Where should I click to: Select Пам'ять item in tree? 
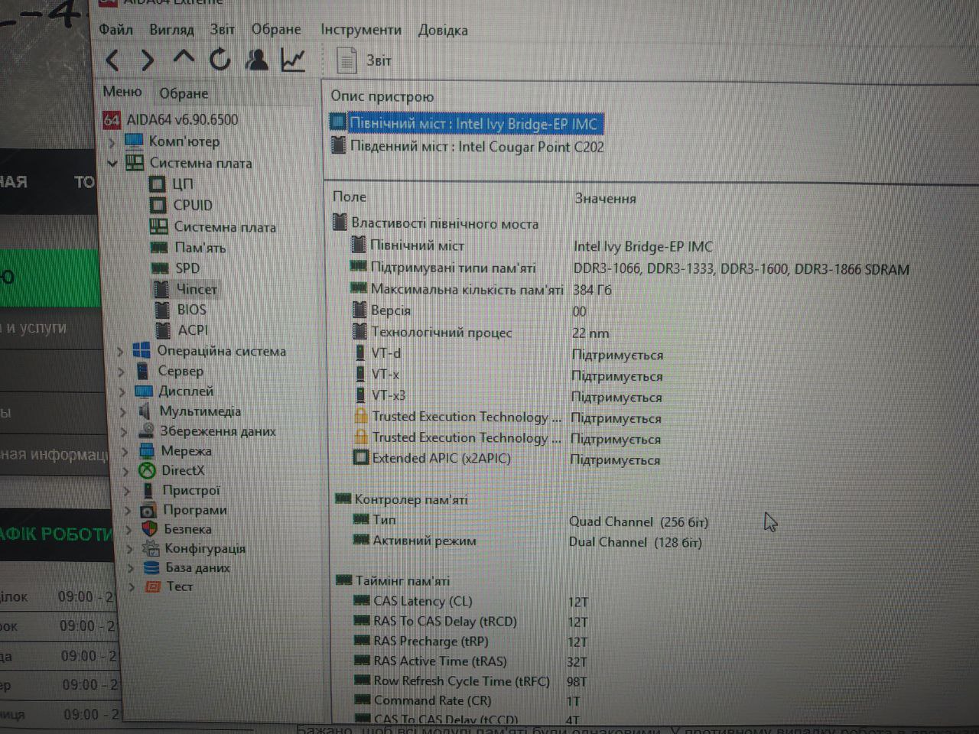pos(200,248)
